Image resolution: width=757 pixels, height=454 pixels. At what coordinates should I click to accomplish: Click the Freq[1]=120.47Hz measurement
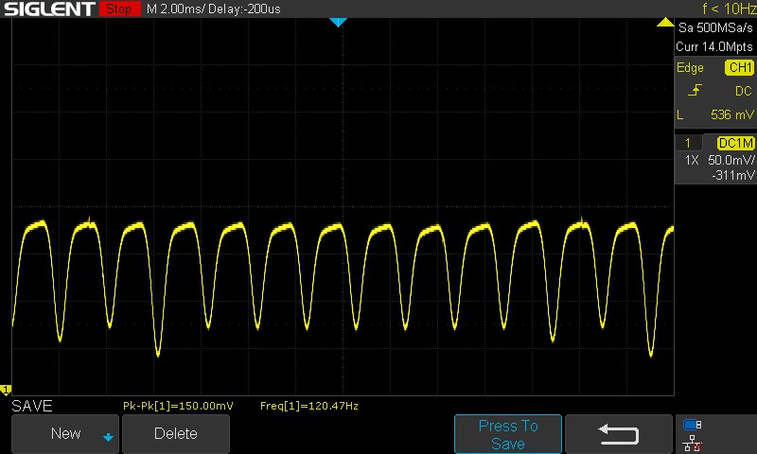coord(309,407)
